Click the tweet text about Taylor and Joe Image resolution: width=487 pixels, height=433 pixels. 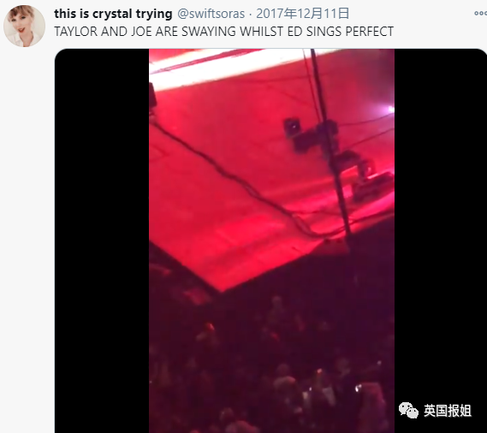tap(224, 32)
